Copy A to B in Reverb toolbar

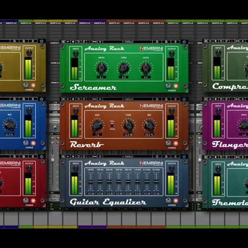click(95, 99)
